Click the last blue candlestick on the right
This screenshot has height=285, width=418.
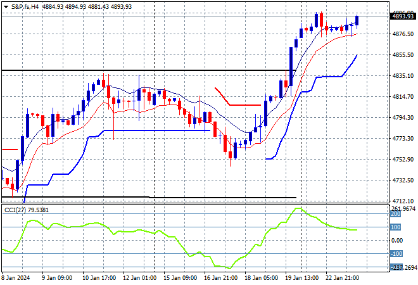coord(358,21)
